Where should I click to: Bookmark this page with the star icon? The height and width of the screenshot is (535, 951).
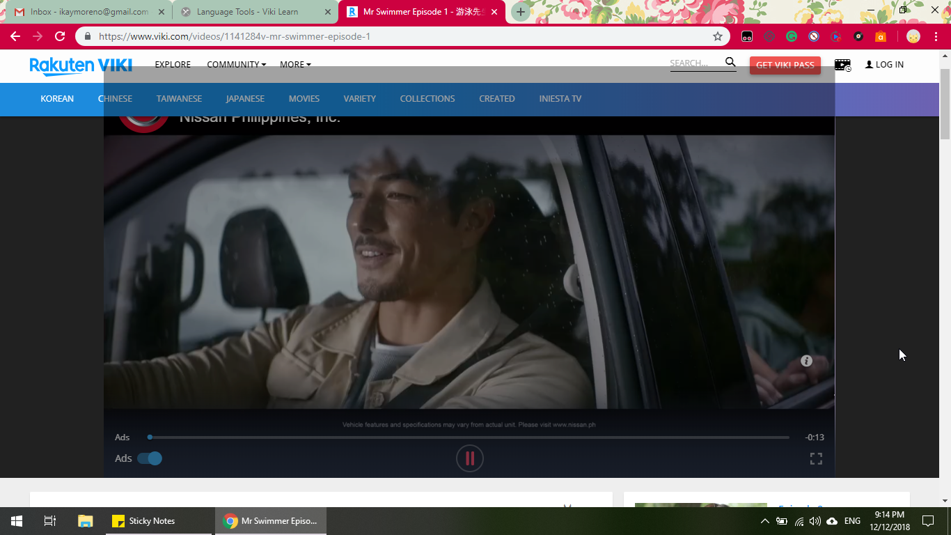717,36
